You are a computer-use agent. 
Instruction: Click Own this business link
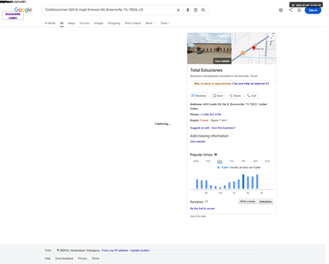223,128
